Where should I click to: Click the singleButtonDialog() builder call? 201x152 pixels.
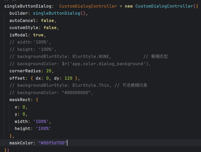pyautogui.click(x=59, y=13)
